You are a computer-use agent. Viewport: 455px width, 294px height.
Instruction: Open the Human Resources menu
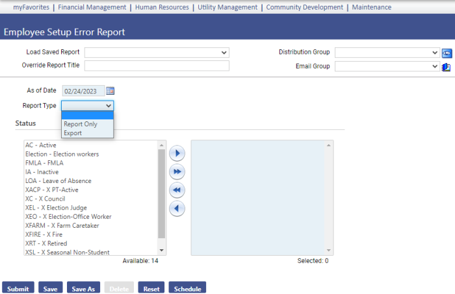coord(162,7)
